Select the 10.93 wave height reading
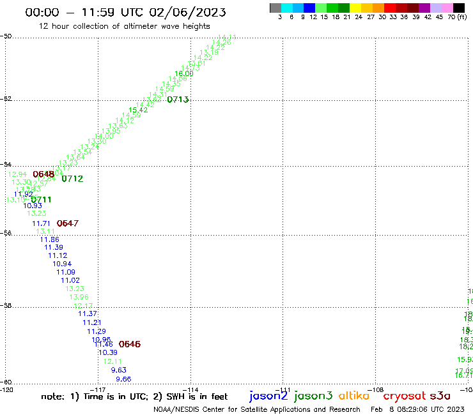473x415 pixels. click(33, 206)
